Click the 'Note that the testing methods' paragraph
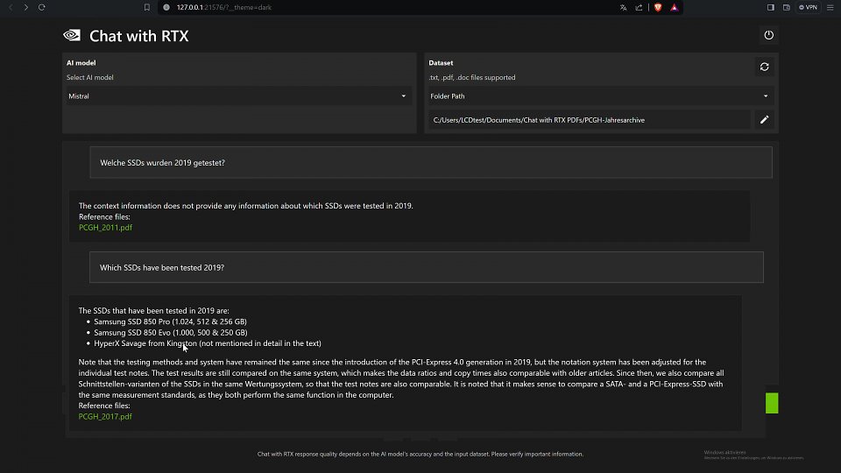Image resolution: width=841 pixels, height=473 pixels. (400, 378)
